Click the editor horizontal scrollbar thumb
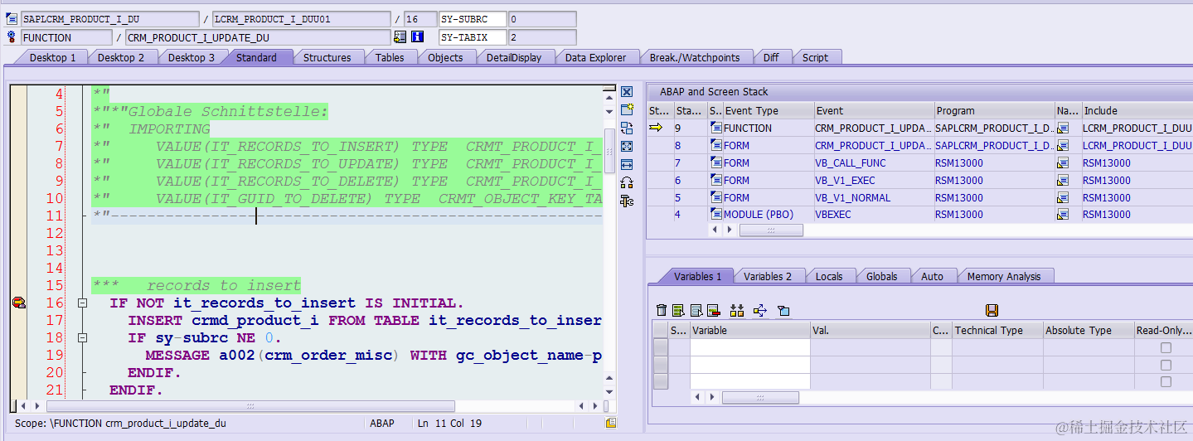This screenshot has height=441, width=1193. pos(250,406)
